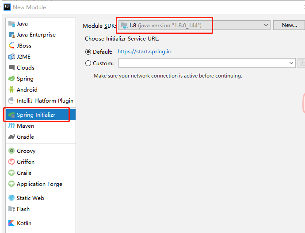Select Griffon in the list
This screenshot has width=305, height=233.
41,162
